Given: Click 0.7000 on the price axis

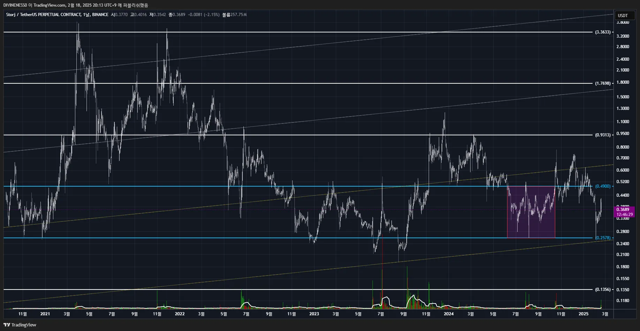Looking at the screenshot, I should tap(623, 158).
